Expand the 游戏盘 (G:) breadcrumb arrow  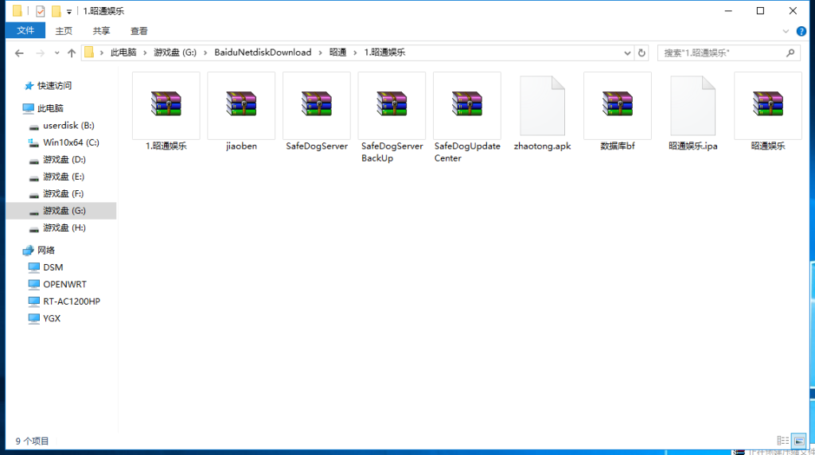205,53
